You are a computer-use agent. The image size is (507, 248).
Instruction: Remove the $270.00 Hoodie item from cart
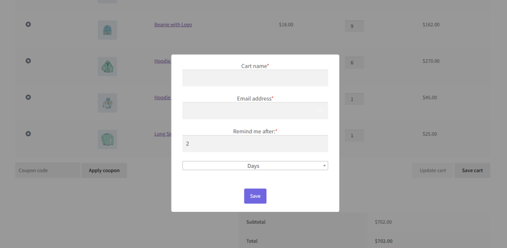click(x=28, y=61)
